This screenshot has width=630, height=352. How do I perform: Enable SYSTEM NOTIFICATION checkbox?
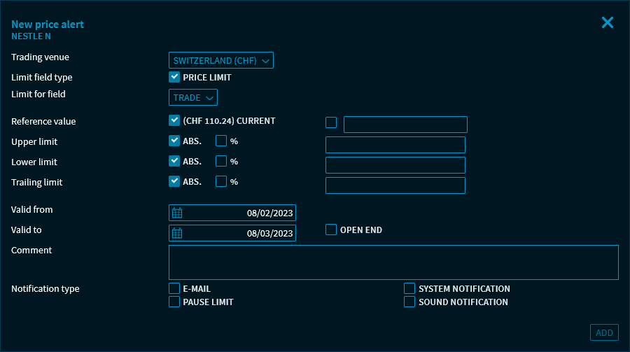[409, 288]
